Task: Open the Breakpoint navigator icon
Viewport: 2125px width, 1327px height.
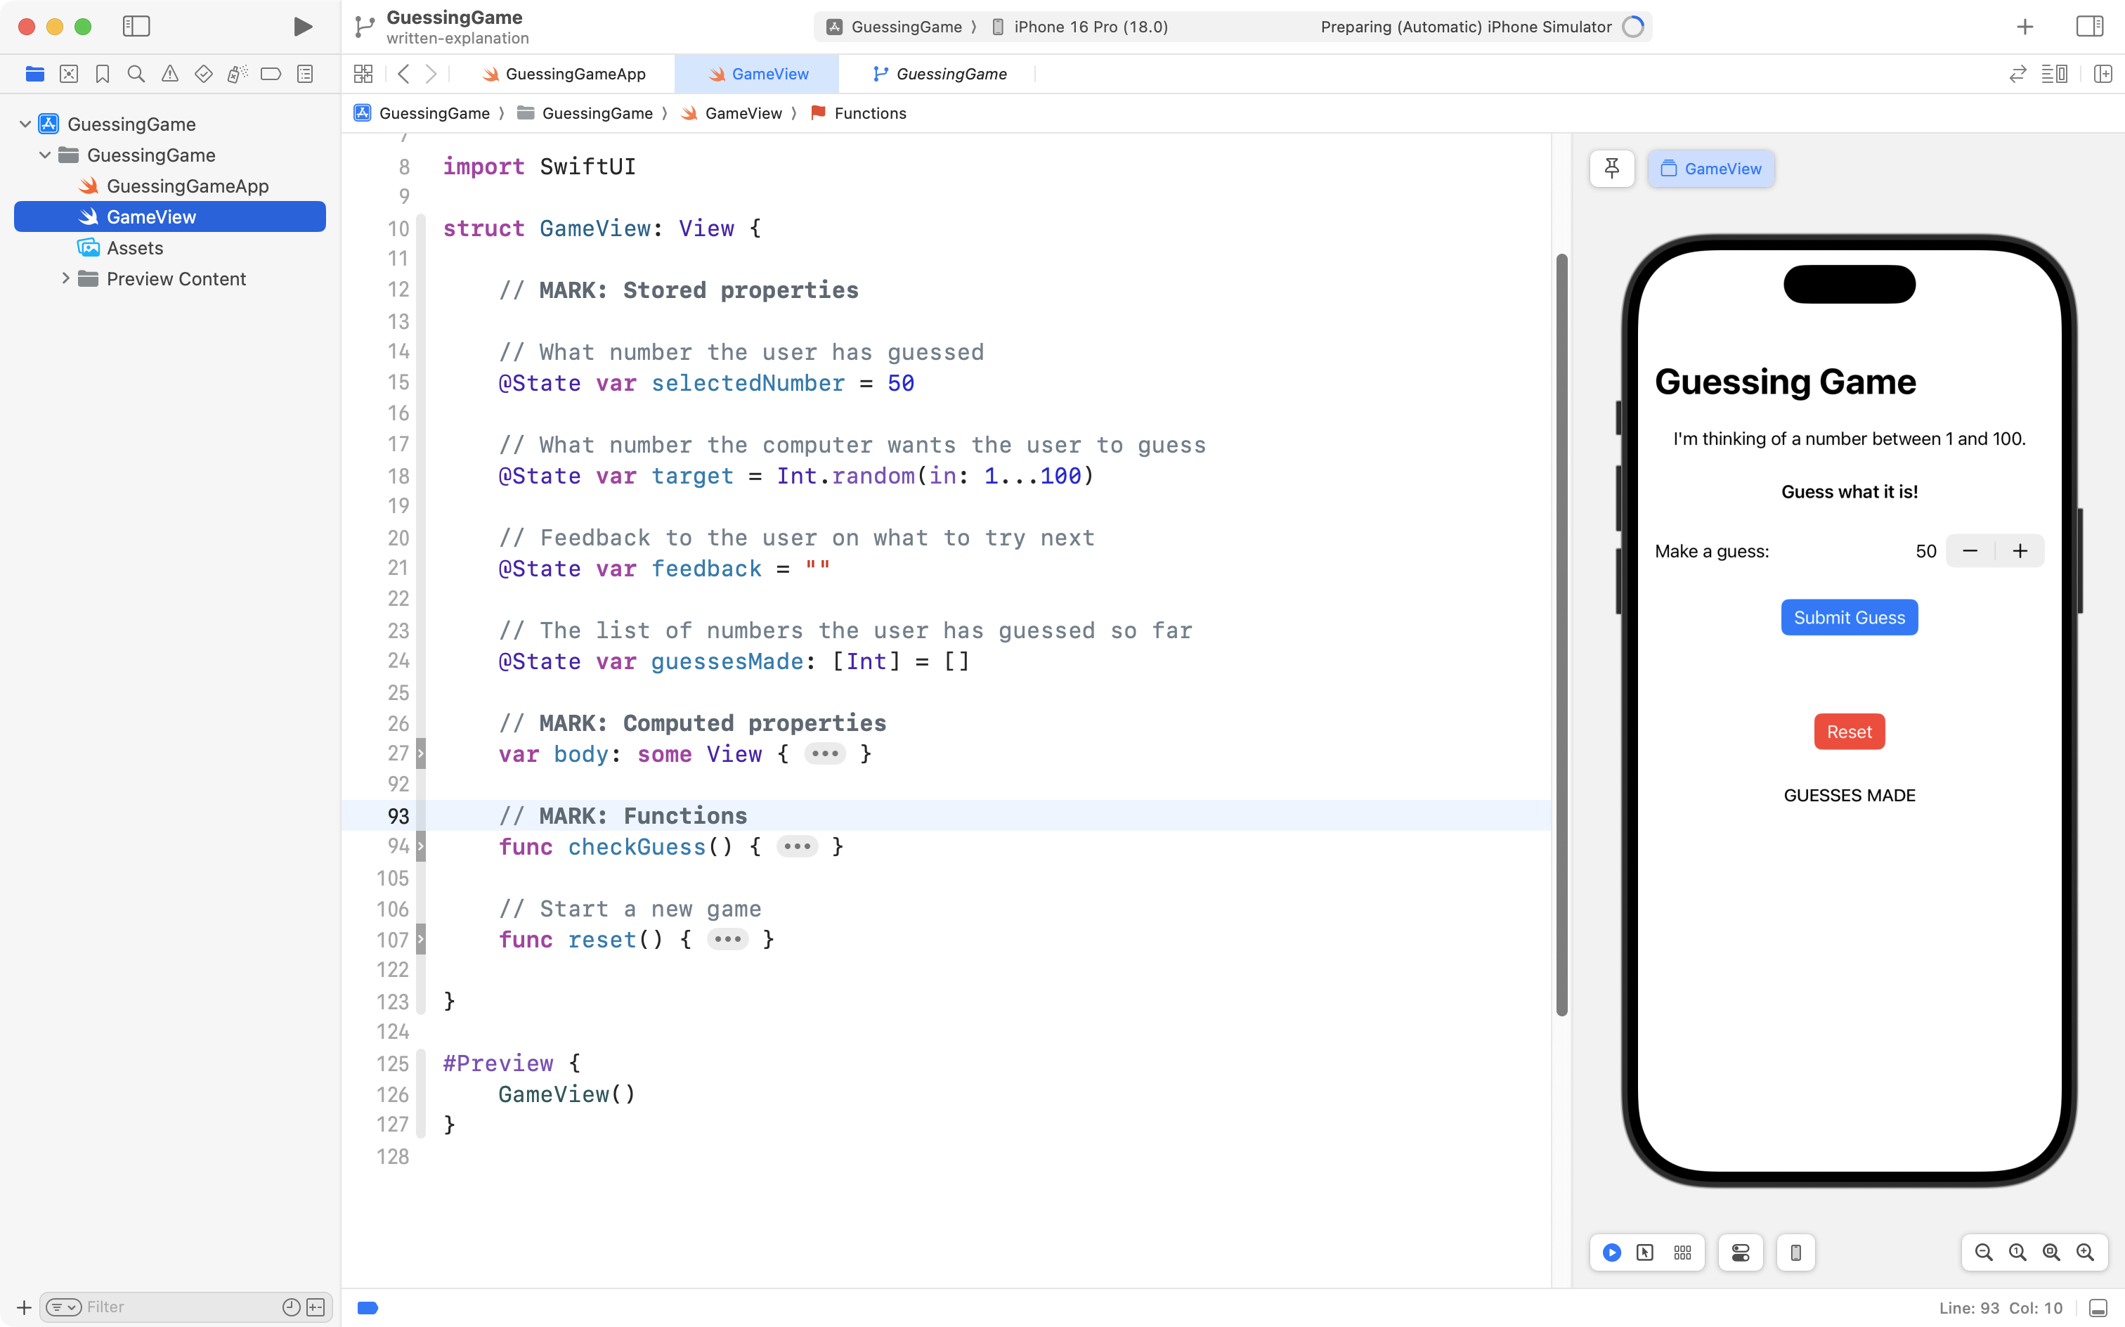Action: pos(271,74)
